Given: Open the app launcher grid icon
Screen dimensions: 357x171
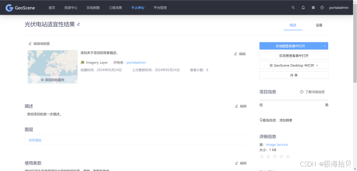Looking at the screenshot, I should pyautogui.click(x=313, y=8).
